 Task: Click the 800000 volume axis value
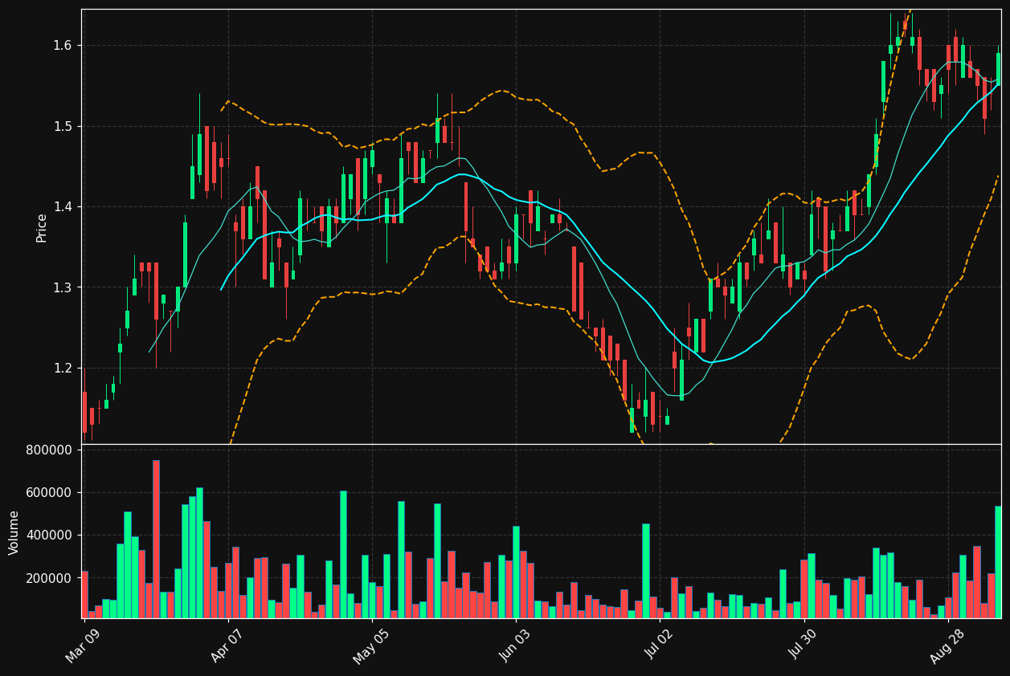coord(49,450)
